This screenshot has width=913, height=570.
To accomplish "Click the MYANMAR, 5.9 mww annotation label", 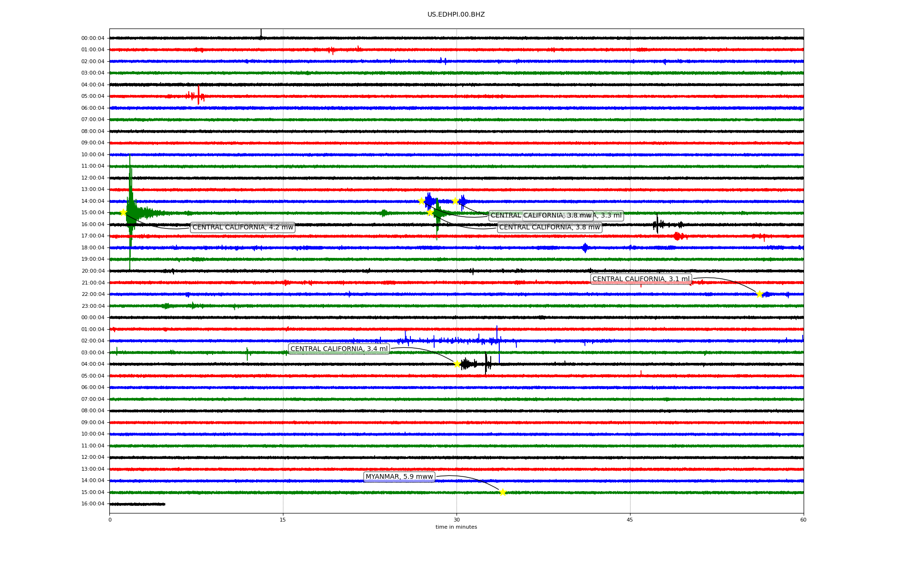I will click(399, 477).
